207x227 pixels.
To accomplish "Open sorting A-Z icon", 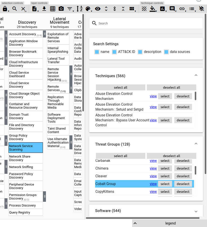I will 79,9.
